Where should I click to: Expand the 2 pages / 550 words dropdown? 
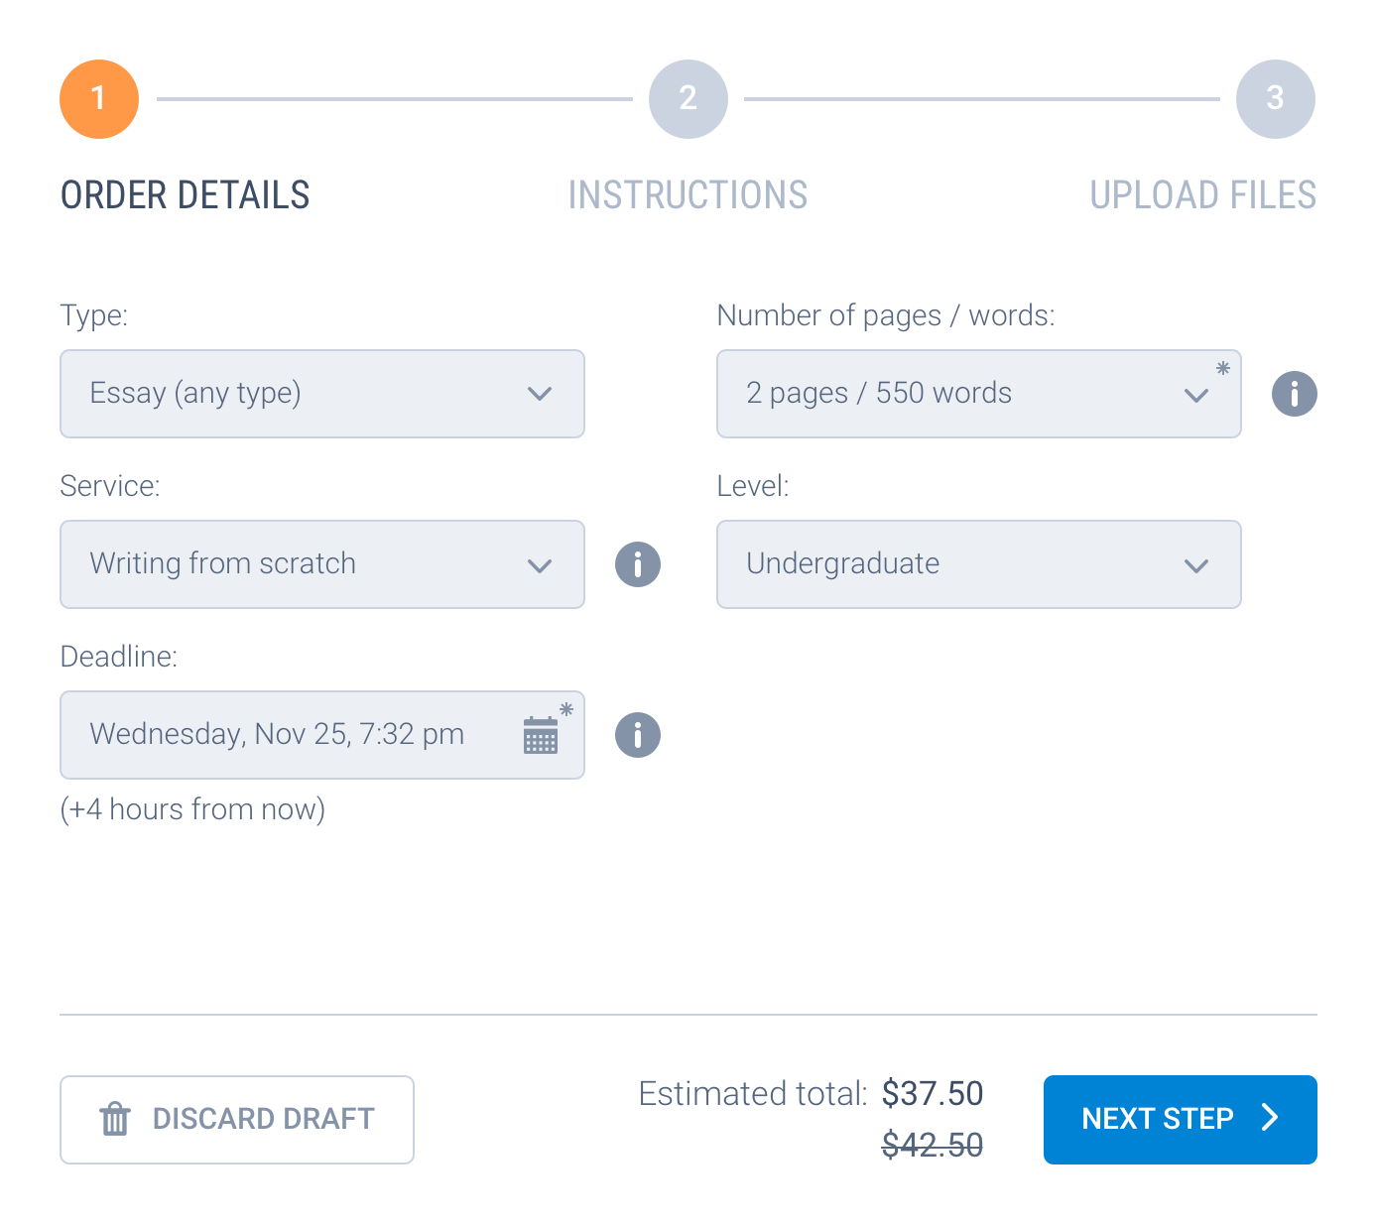pos(979,394)
